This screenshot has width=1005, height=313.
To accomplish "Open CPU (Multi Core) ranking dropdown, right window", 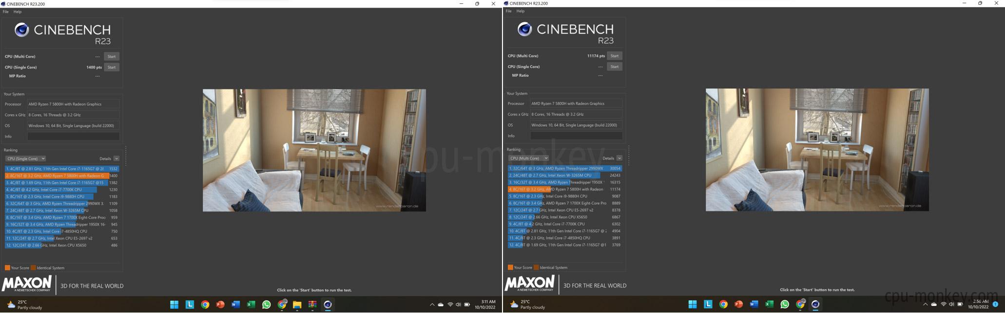I will click(x=529, y=158).
